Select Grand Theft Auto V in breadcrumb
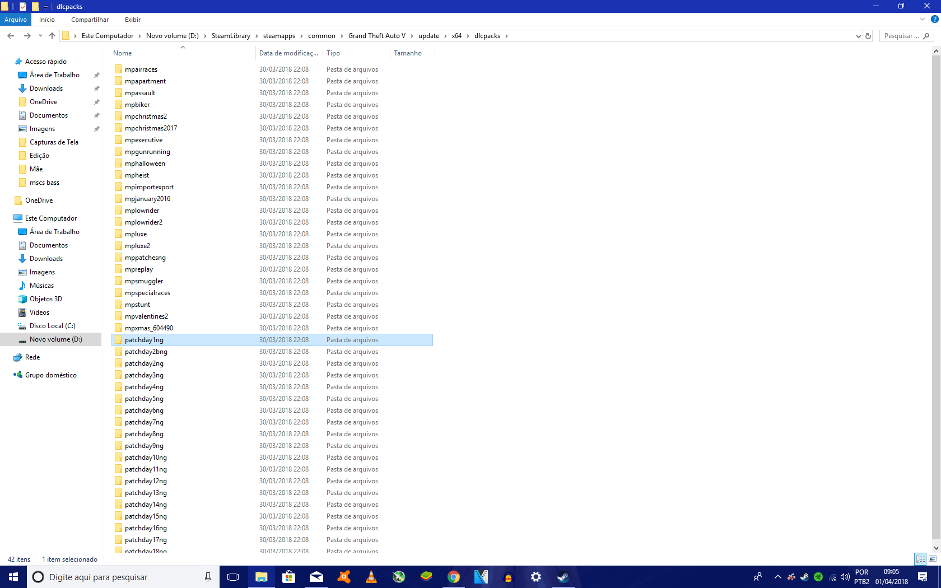 tap(376, 36)
